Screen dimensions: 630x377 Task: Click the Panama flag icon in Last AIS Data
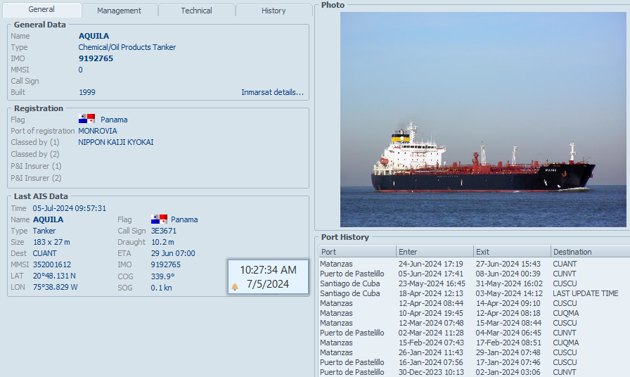pyautogui.click(x=159, y=219)
